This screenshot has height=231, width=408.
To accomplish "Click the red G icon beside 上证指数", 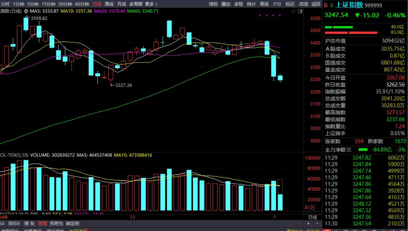I will (326, 5).
